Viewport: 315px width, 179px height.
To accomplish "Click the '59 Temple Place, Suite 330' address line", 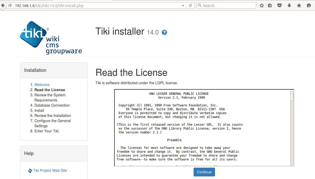I will coord(175,109).
